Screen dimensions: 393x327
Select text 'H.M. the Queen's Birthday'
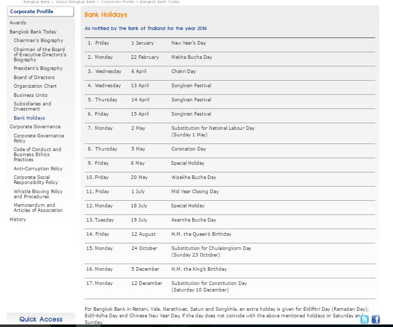click(201, 234)
